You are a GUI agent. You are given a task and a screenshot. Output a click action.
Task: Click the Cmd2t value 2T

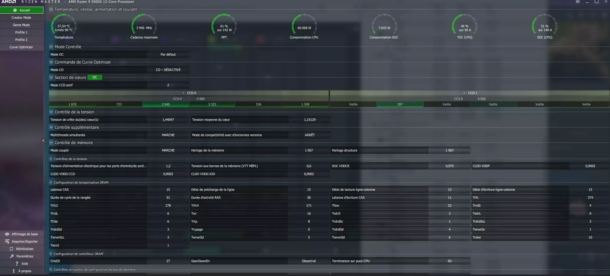pyautogui.click(x=168, y=261)
